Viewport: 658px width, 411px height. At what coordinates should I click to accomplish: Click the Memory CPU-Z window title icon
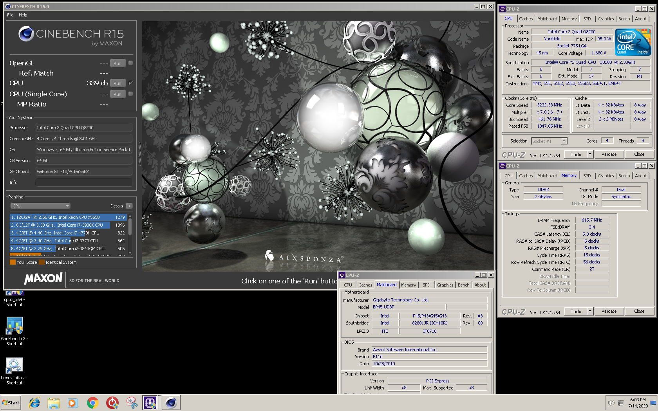(x=503, y=166)
